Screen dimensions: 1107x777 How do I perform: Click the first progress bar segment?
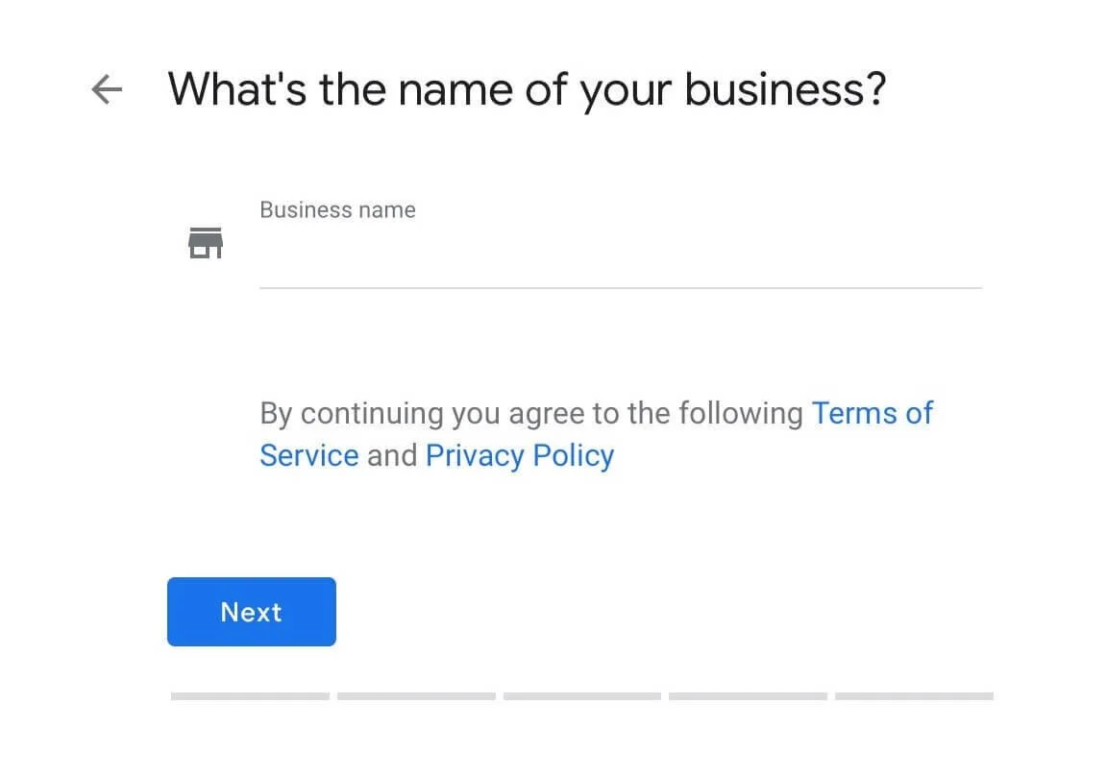(250, 696)
